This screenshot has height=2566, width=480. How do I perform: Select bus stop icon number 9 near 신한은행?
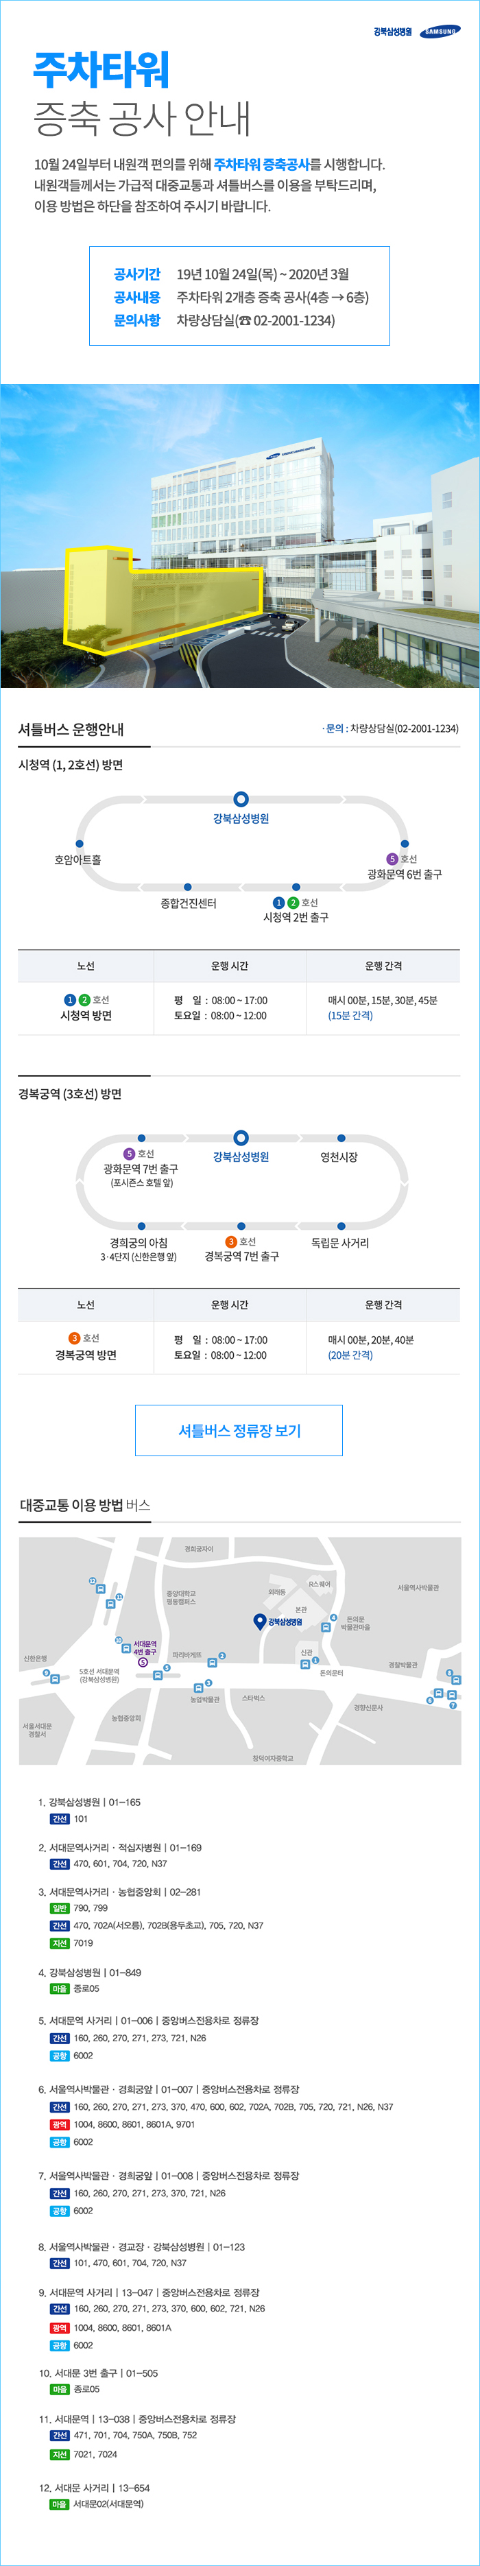pos(55,1679)
